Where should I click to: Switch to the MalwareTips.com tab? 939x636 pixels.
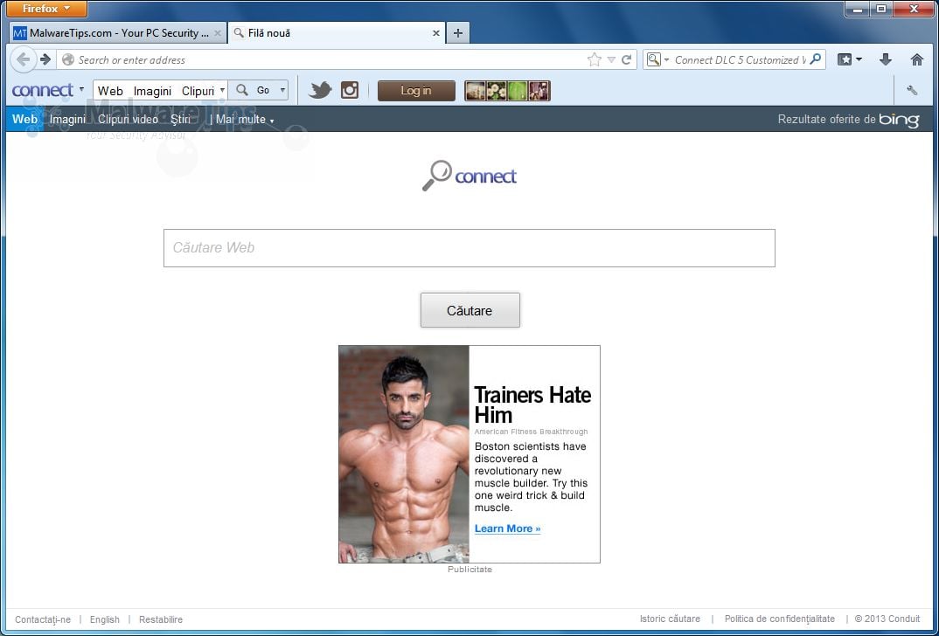[118, 33]
